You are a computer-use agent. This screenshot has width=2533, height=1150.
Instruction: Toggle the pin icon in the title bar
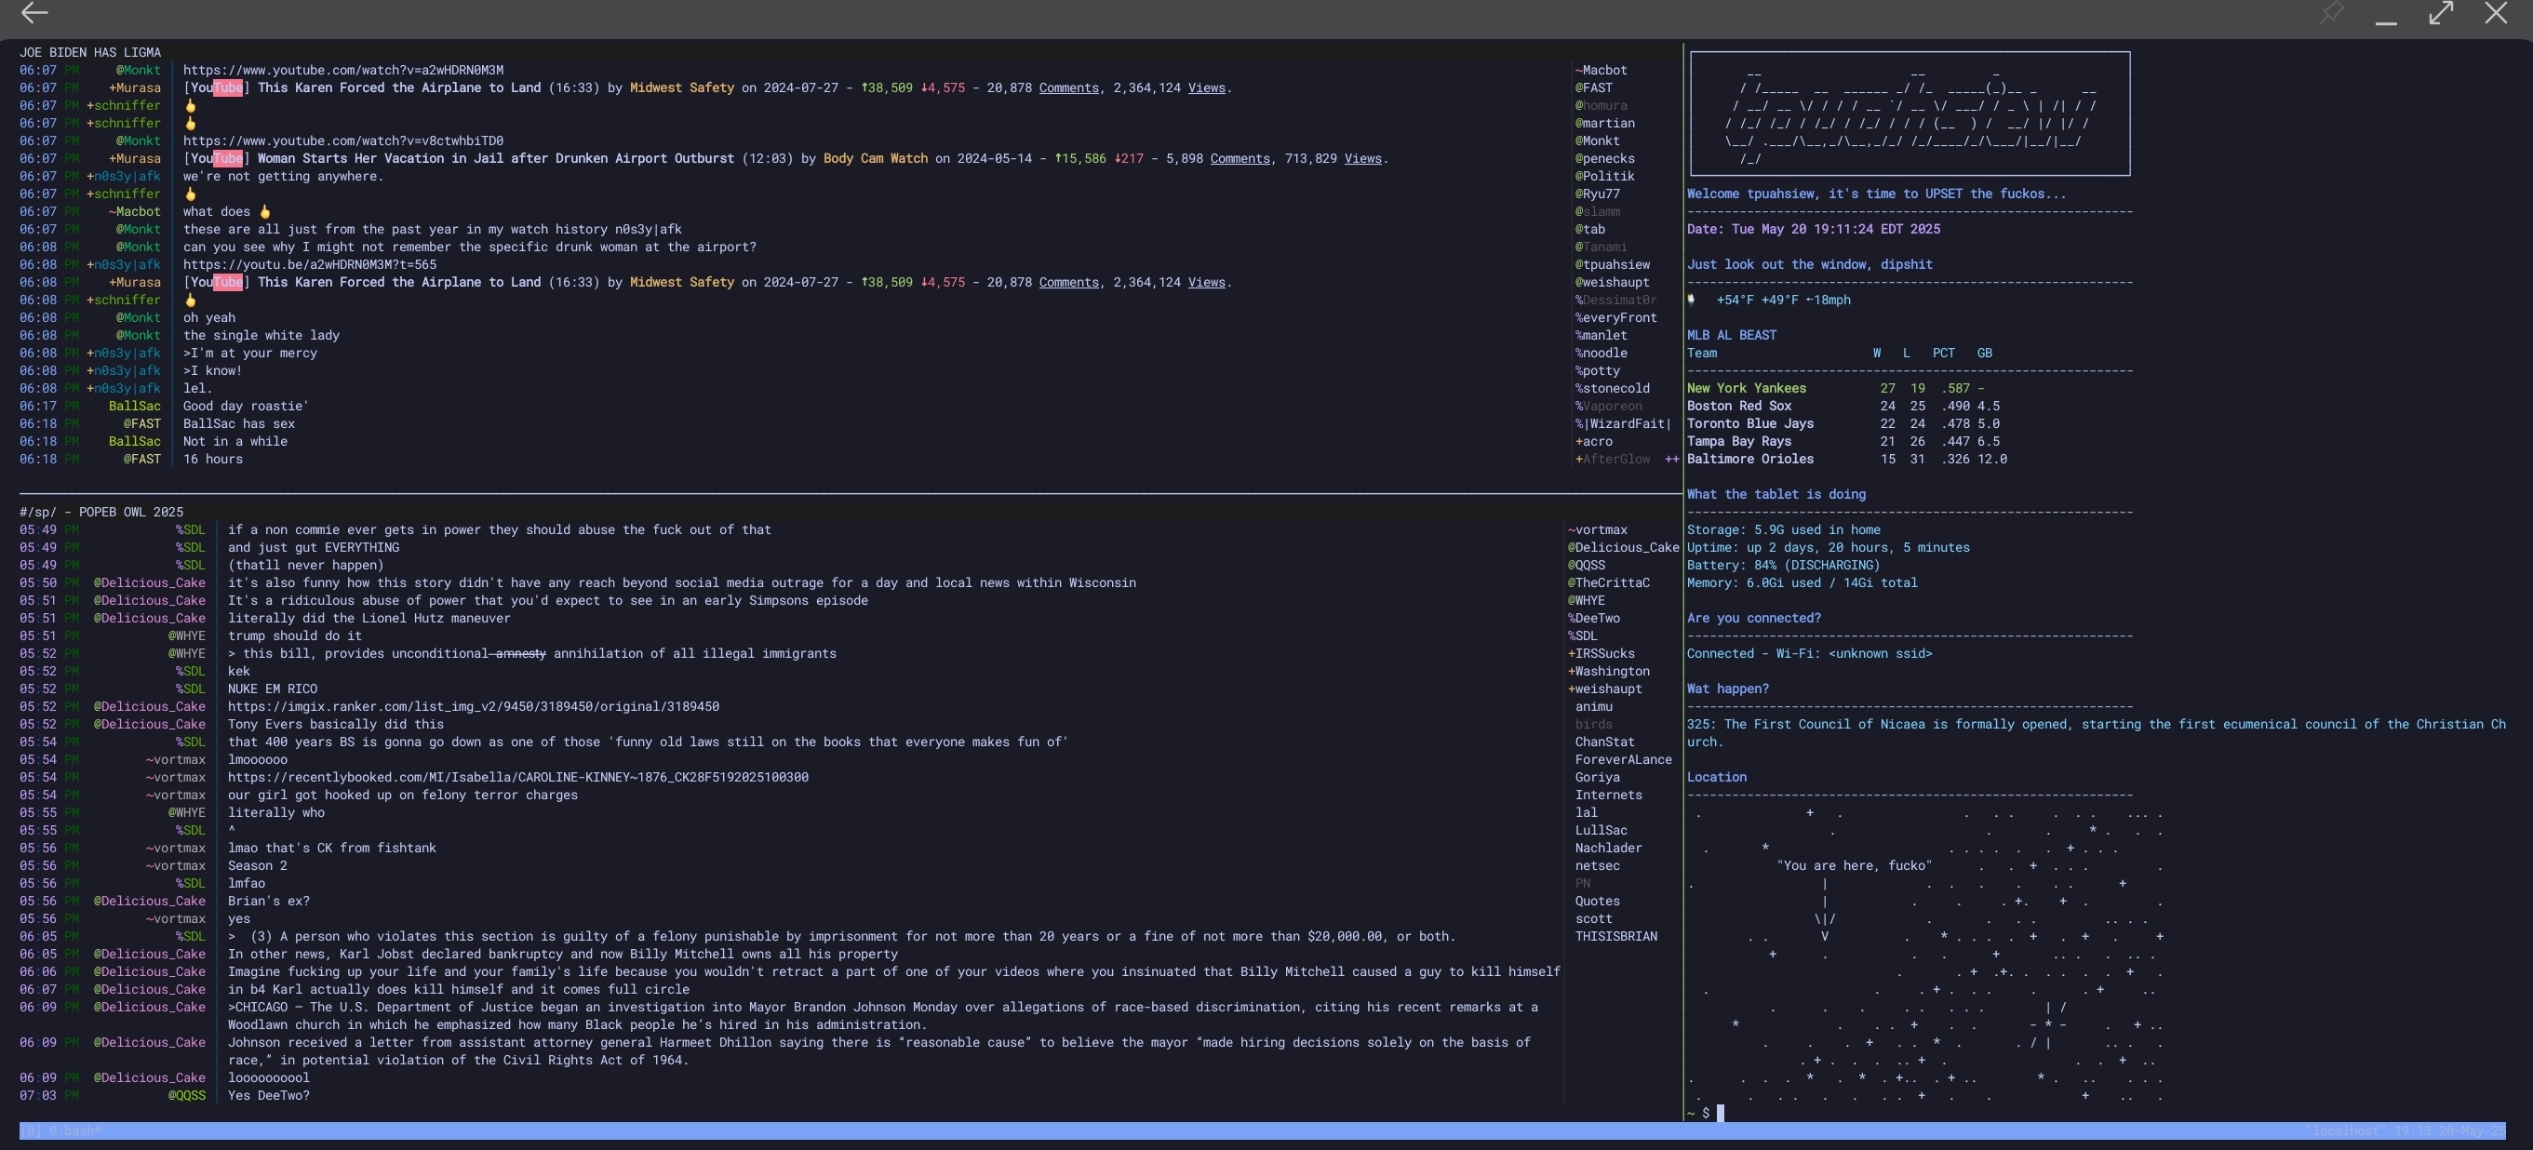coord(2330,13)
